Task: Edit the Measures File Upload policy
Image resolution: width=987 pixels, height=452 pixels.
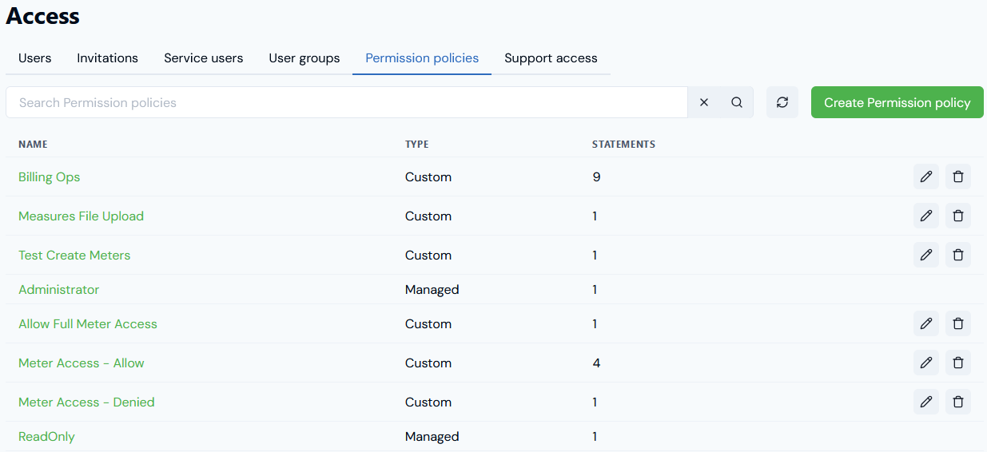Action: click(x=926, y=216)
